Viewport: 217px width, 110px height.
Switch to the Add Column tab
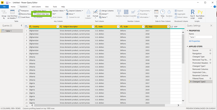pyautogui.click(x=36, y=7)
